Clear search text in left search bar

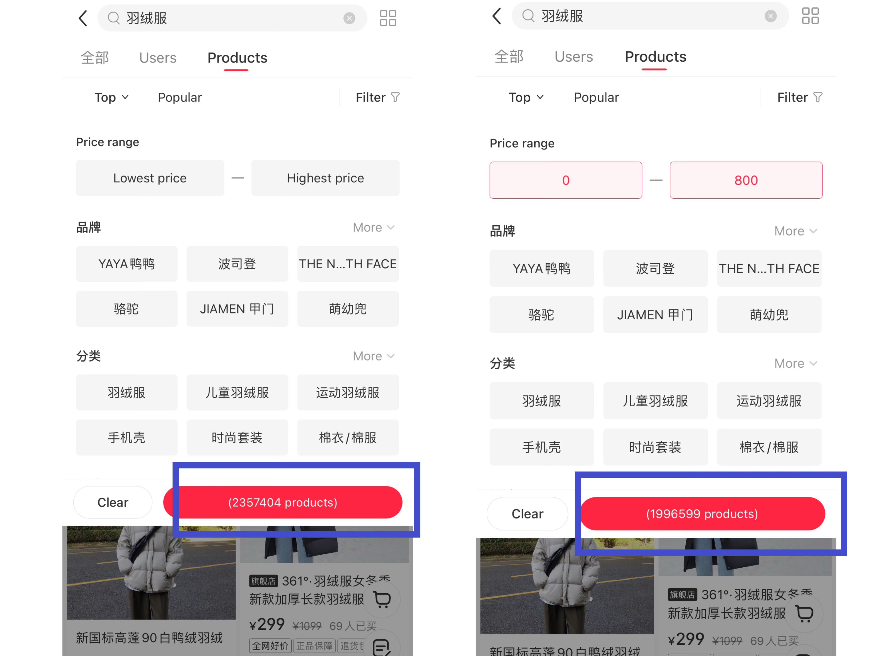[349, 18]
